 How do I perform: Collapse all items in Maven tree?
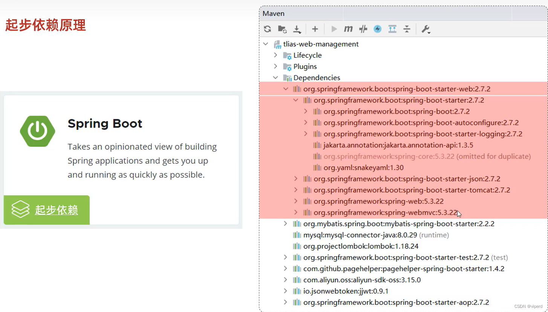[407, 29]
